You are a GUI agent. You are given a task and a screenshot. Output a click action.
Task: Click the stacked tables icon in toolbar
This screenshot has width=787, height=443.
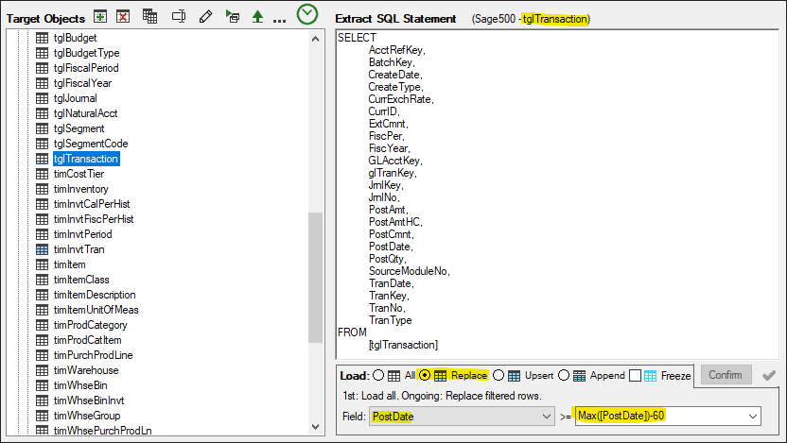pyautogui.click(x=149, y=17)
